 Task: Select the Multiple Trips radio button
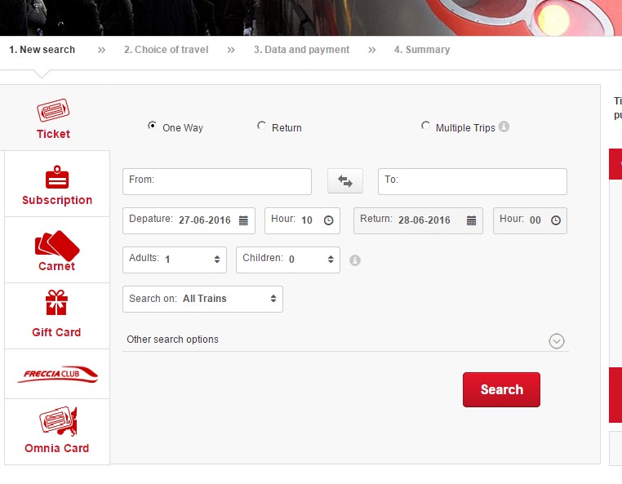click(x=425, y=126)
